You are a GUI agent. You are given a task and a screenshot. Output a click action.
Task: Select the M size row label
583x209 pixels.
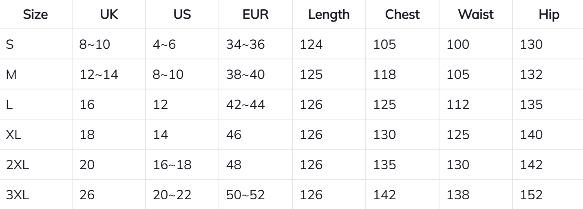pyautogui.click(x=11, y=75)
